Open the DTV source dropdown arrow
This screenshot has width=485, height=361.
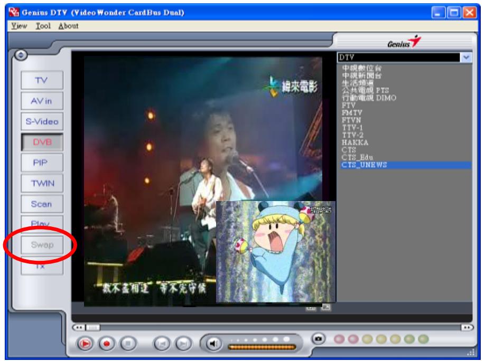tap(467, 57)
